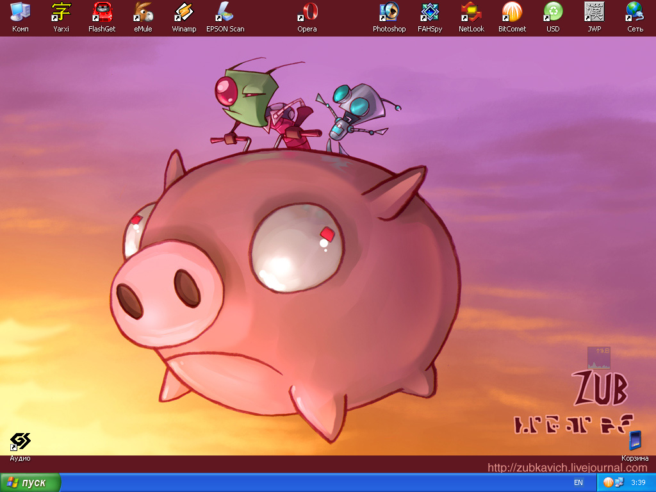Open the Корзина (Recycle Bin) icon
The height and width of the screenshot is (492, 656).
(635, 442)
